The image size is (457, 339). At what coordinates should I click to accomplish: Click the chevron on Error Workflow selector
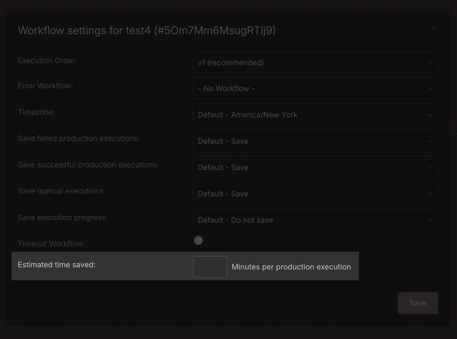click(430, 88)
